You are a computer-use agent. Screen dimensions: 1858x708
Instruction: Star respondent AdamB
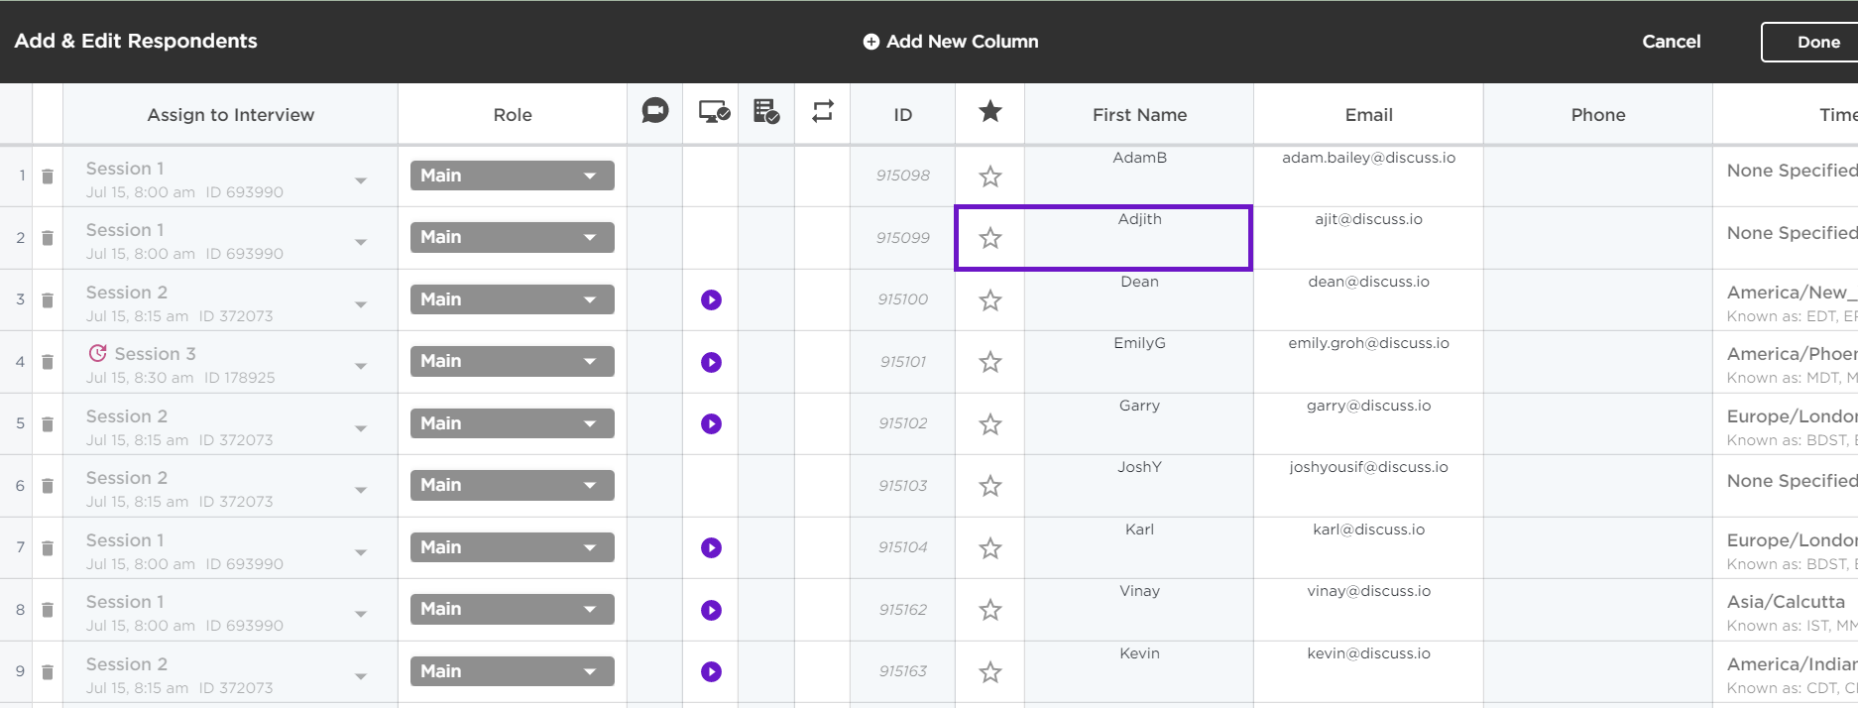tap(989, 177)
